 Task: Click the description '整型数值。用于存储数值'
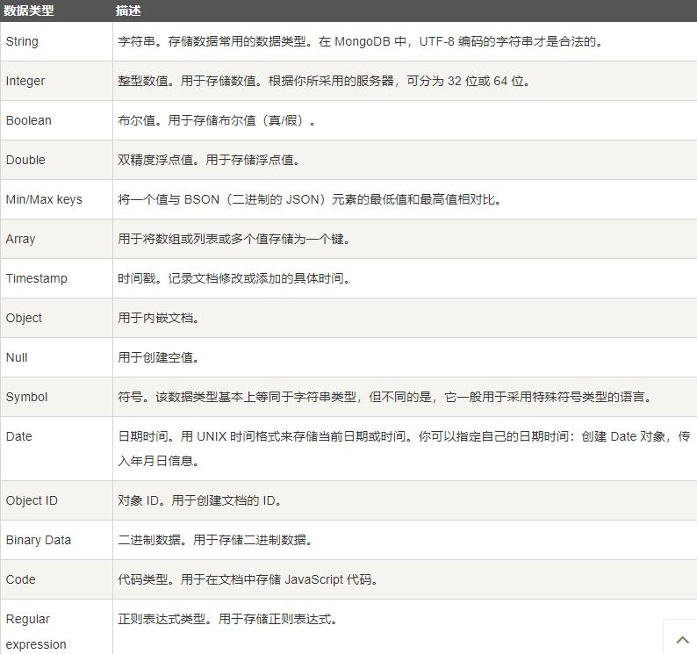pyautogui.click(x=324, y=81)
